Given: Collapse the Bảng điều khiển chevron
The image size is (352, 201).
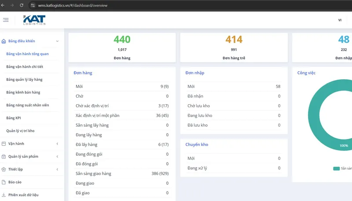Looking at the screenshot, I should click(x=57, y=41).
